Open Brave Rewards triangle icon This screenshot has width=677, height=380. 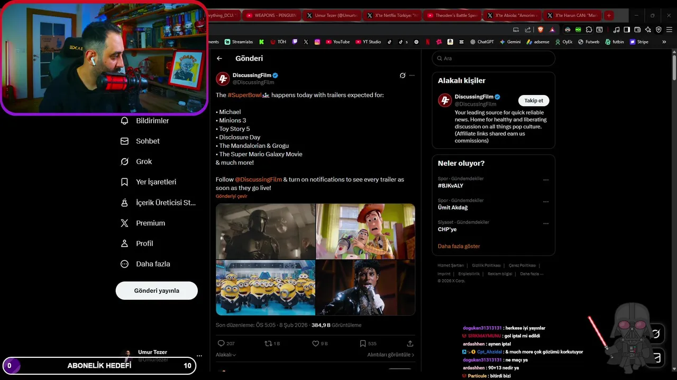tap(552, 30)
